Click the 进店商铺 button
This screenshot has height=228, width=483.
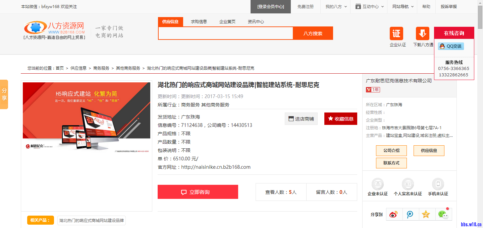pos(301,119)
